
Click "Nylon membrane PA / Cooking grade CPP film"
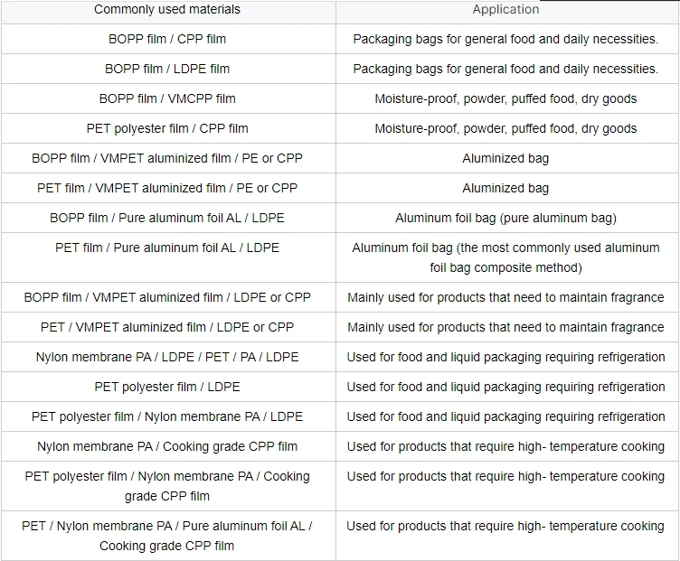click(167, 446)
